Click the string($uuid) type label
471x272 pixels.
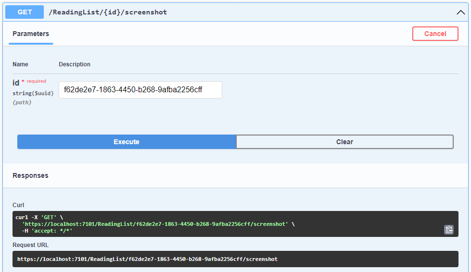pyautogui.click(x=33, y=93)
